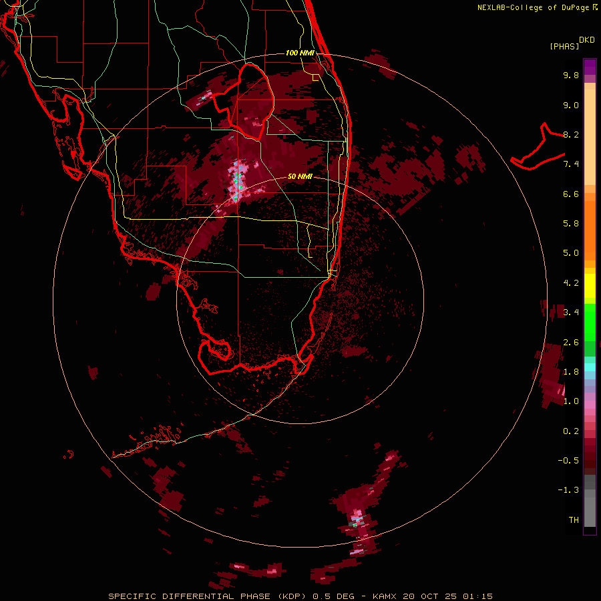Viewport: 601px width, 601px height.
Task: Pick the bright yellow band of color bar
Action: [x=590, y=286]
